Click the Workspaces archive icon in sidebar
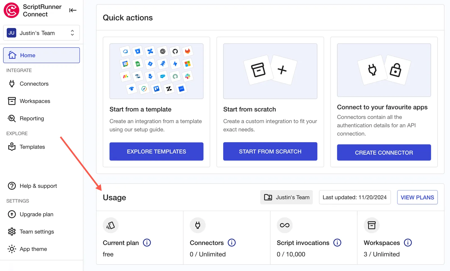Viewport: 450px width, 271px height. [12, 101]
